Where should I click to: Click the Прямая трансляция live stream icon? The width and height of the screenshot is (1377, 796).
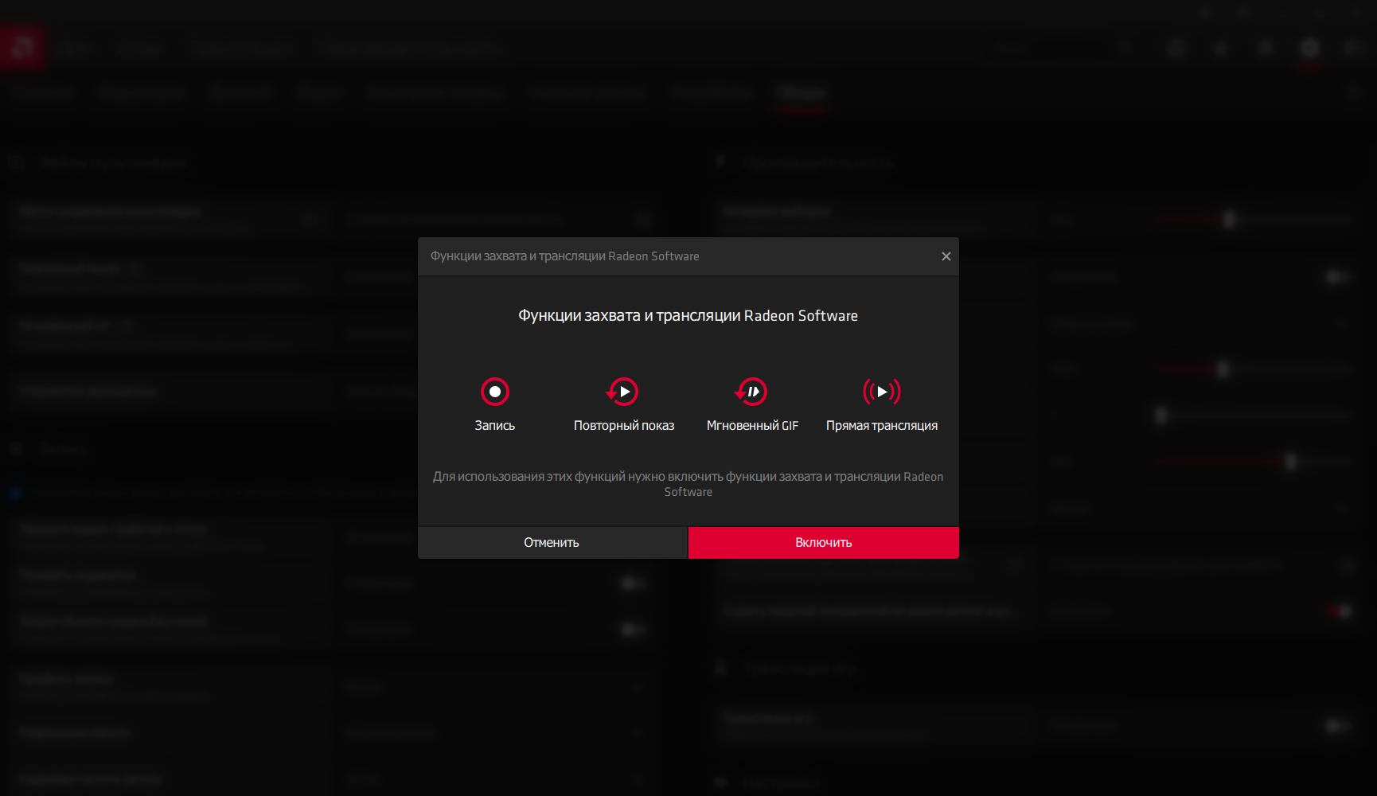882,392
